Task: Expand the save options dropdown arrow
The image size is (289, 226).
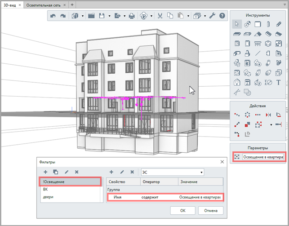Action: click(x=109, y=16)
